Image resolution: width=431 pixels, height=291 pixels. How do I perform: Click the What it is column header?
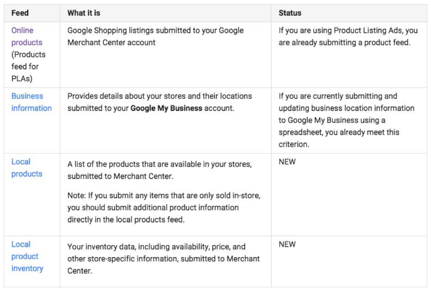click(84, 13)
